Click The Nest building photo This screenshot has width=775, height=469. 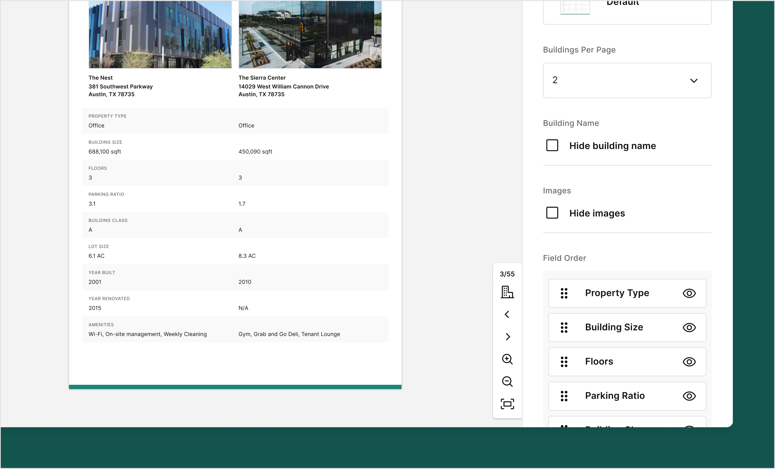(x=160, y=34)
